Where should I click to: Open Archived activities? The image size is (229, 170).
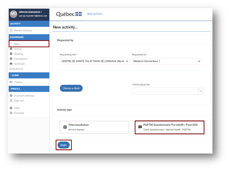click(x=19, y=64)
